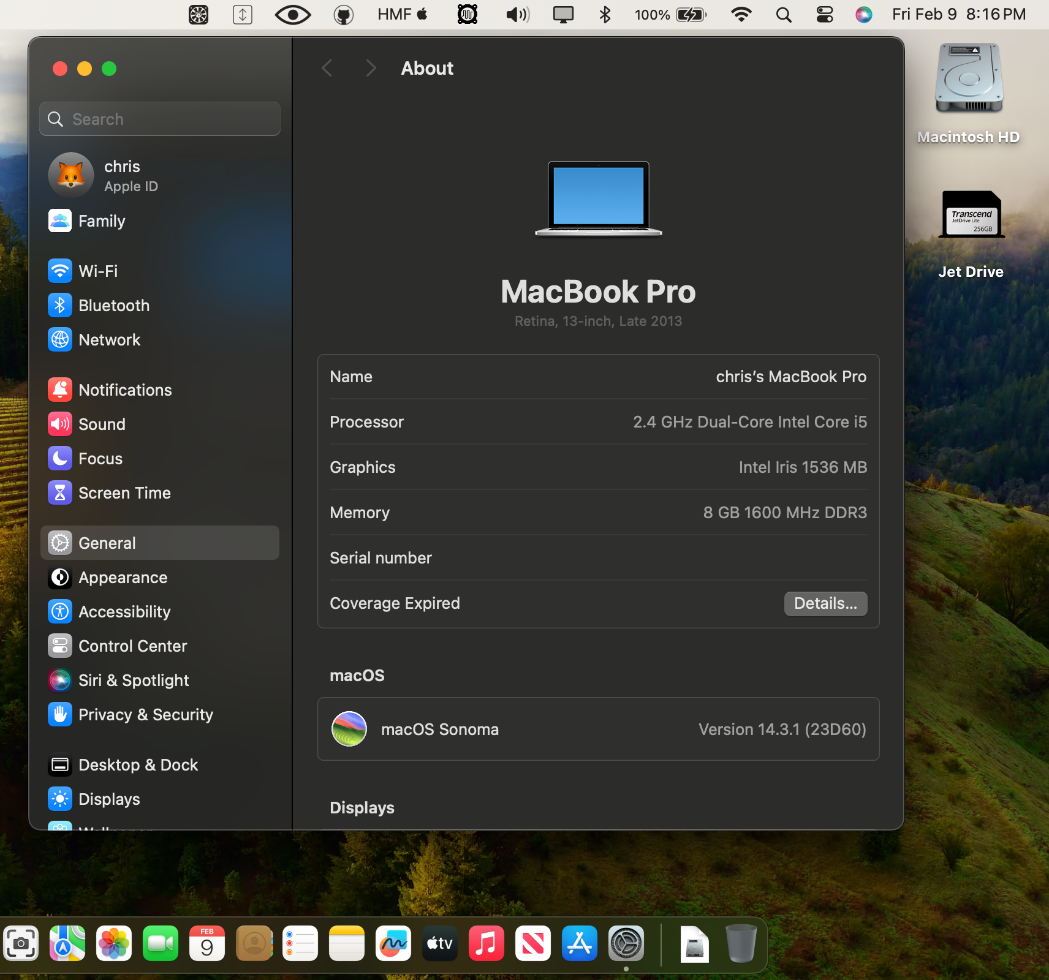Open Desktop & Dock settings
The image size is (1049, 980).
tap(159, 764)
